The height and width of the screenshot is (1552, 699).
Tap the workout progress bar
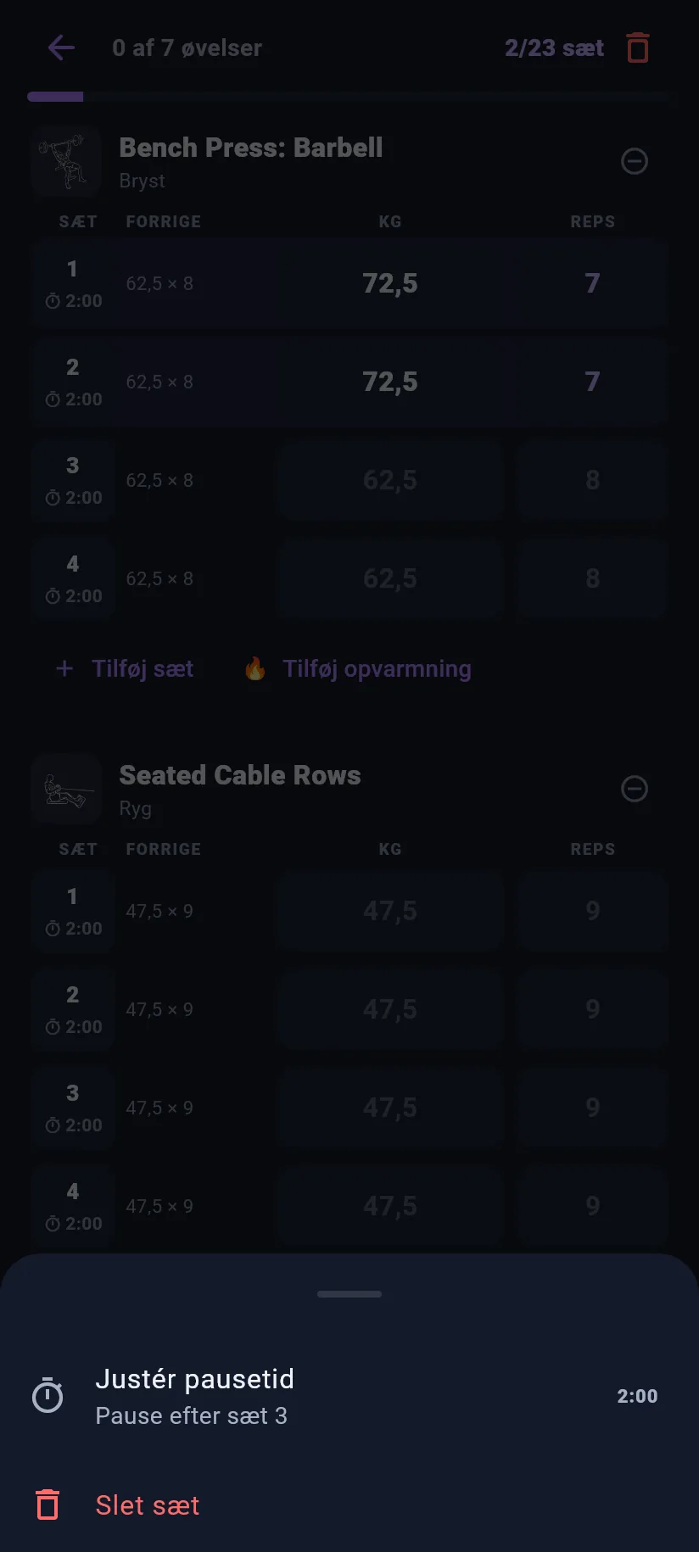[x=349, y=97]
